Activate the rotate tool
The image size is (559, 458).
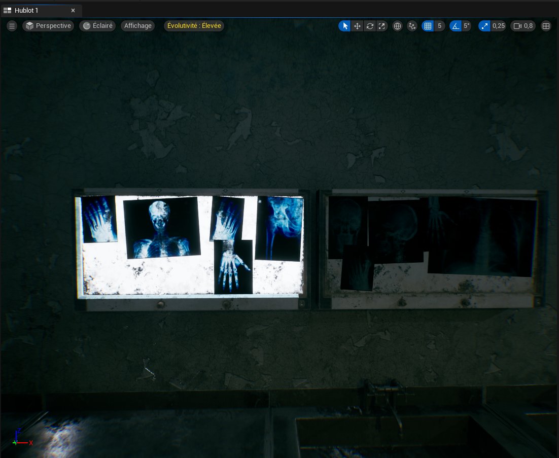[x=370, y=26]
